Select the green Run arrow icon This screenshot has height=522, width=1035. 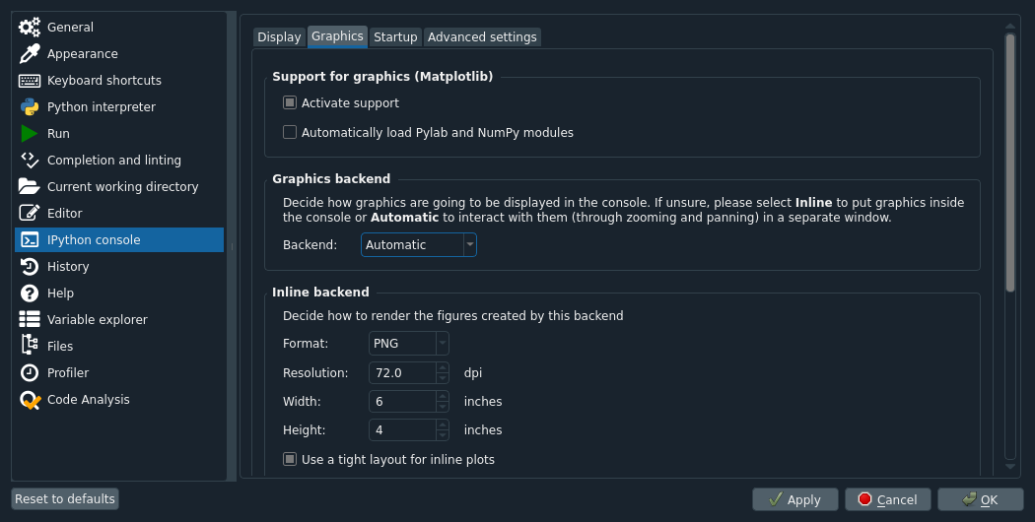coord(29,133)
